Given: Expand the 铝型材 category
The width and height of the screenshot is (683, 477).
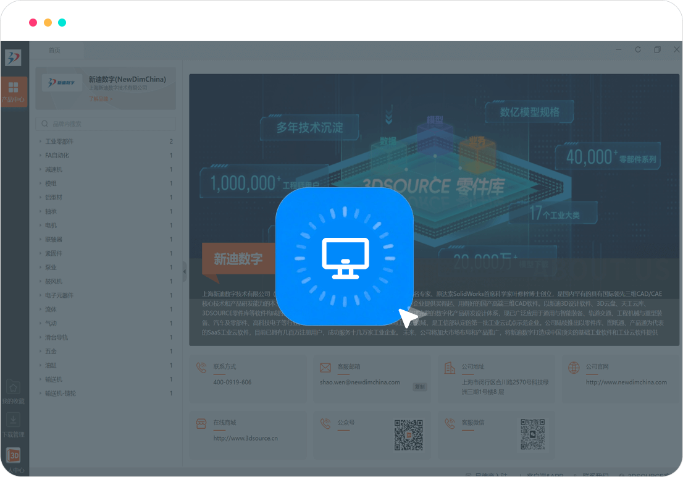Looking at the screenshot, I should click(x=41, y=197).
